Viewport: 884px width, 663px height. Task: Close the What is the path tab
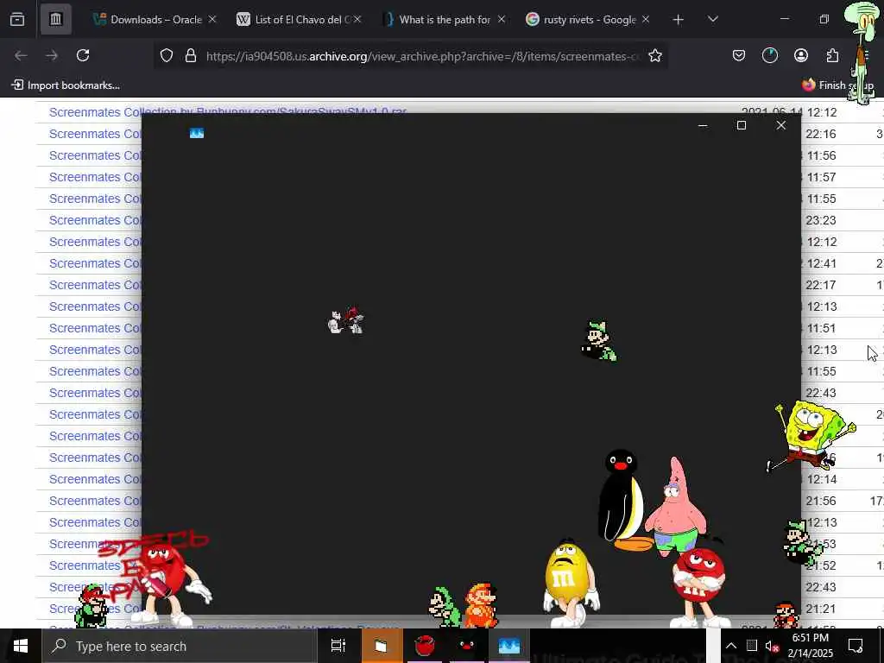[x=502, y=20]
